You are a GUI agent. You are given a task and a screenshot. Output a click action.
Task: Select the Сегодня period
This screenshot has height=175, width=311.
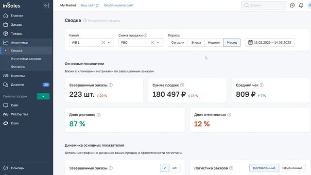(178, 42)
